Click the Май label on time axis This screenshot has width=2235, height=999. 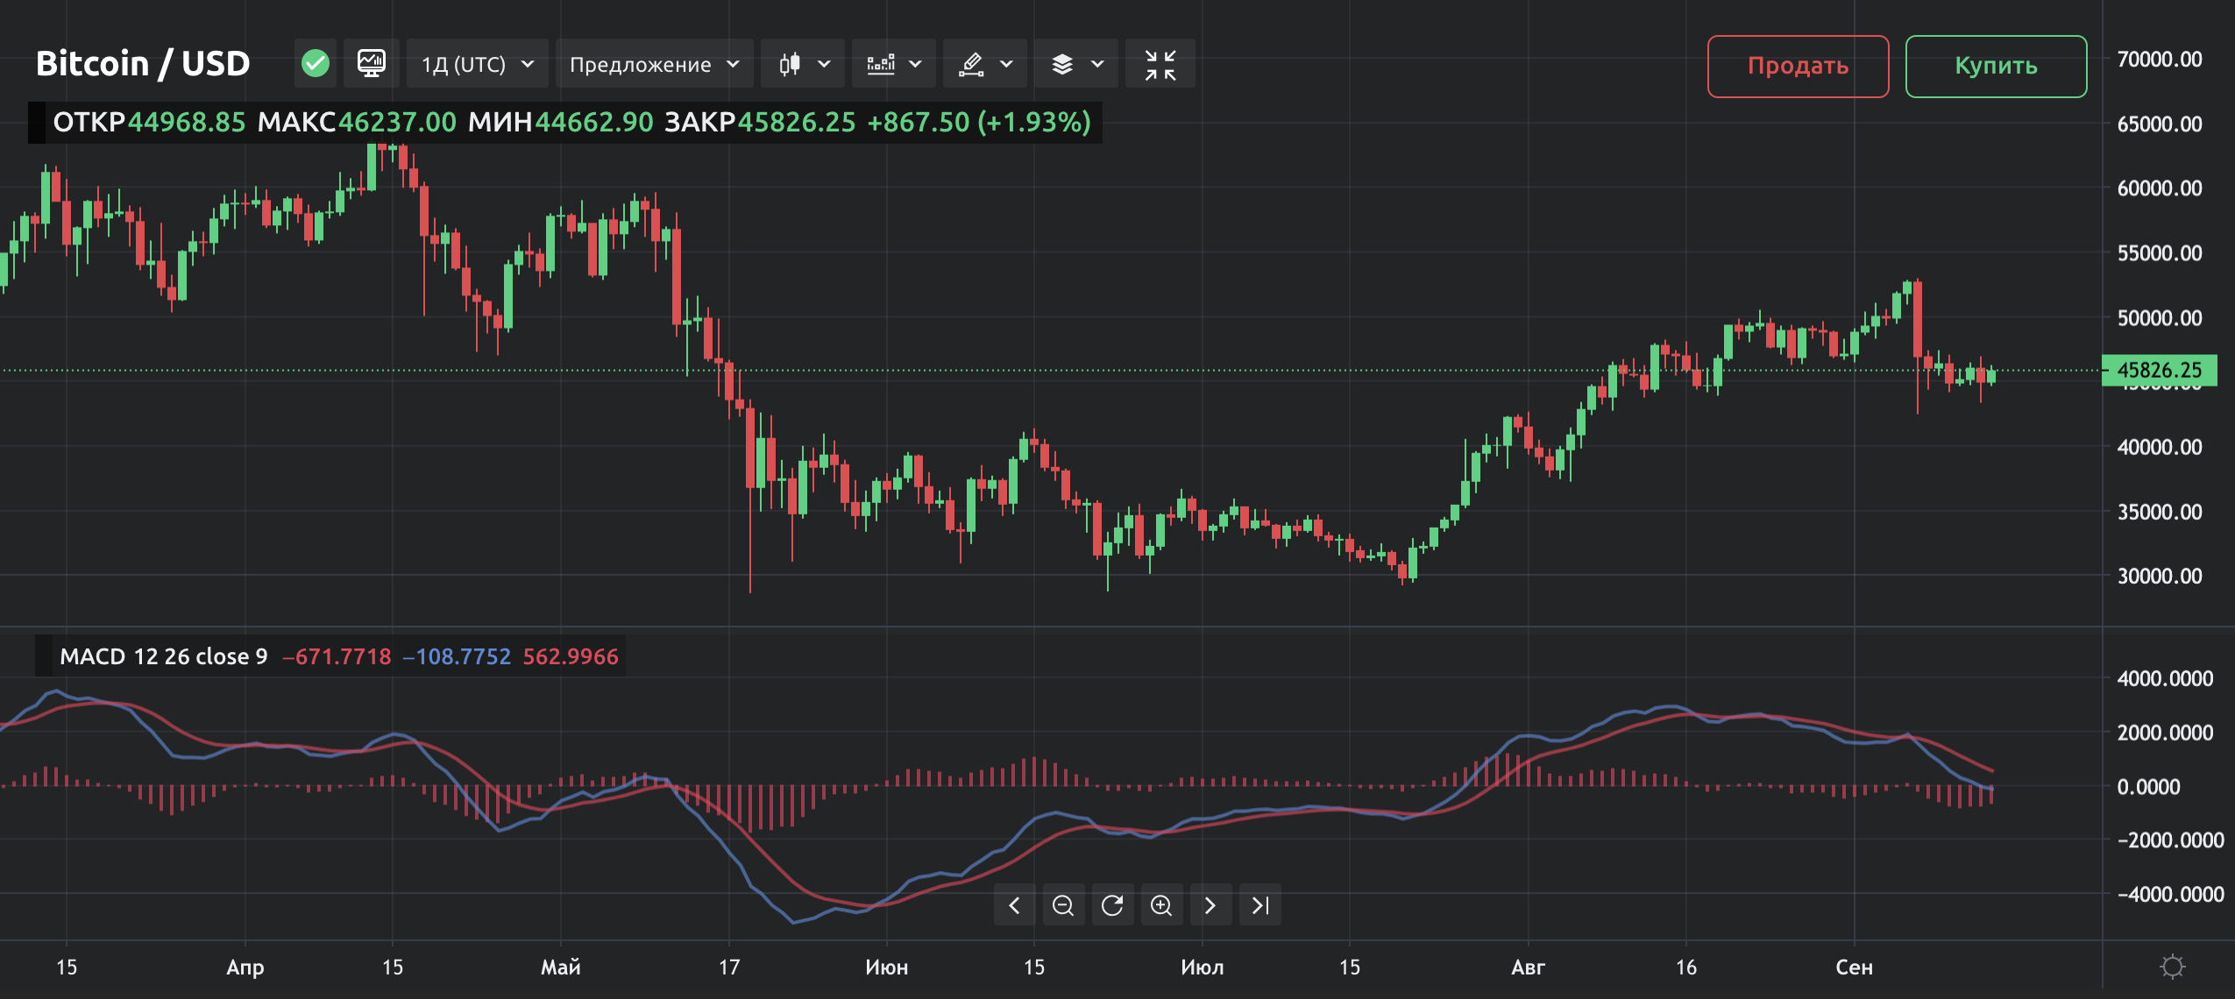[x=561, y=967]
